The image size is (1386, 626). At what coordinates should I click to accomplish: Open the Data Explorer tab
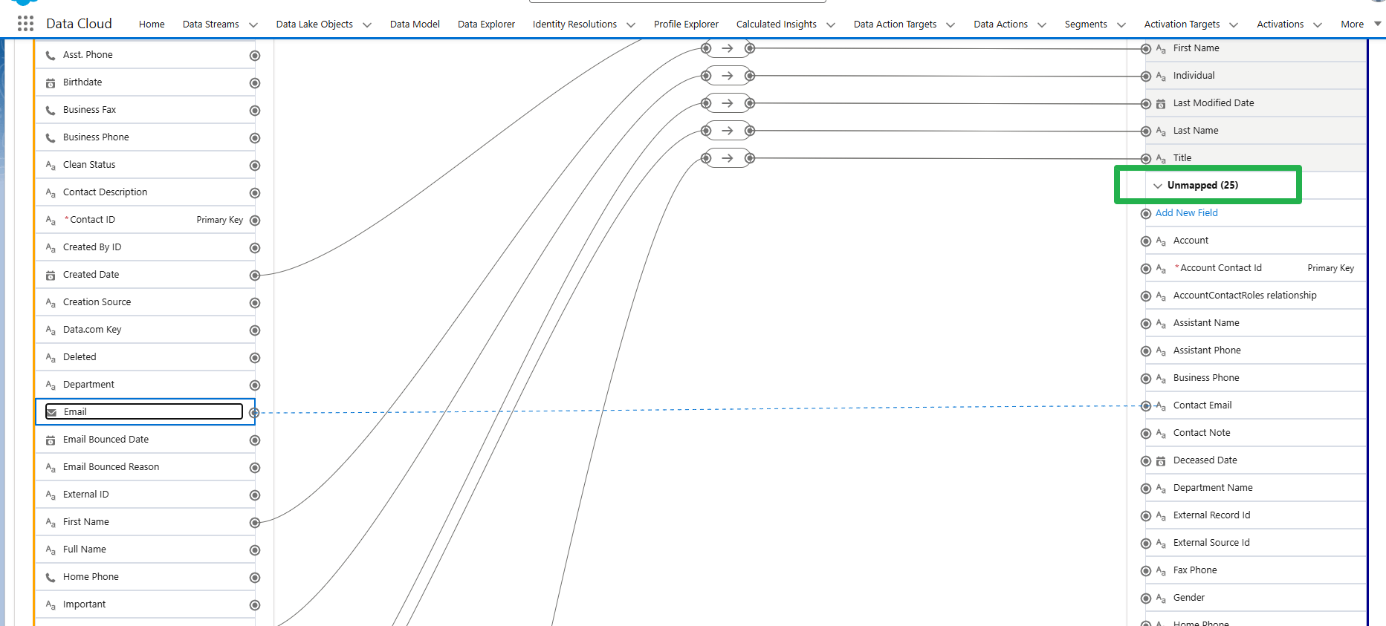point(486,25)
